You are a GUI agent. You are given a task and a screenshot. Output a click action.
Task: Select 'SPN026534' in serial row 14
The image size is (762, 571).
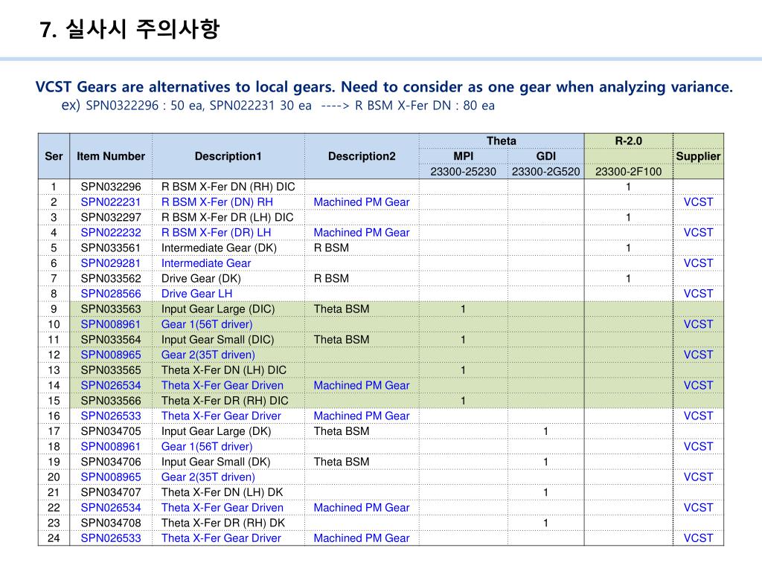111,386
